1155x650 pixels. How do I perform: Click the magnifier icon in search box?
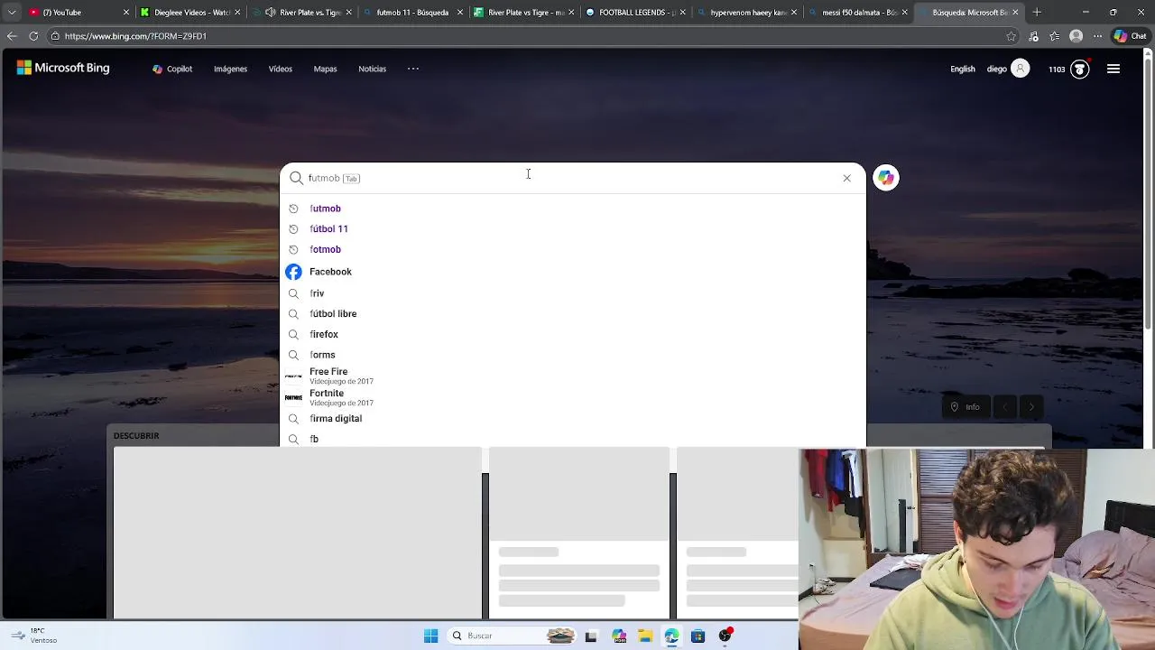[296, 178]
